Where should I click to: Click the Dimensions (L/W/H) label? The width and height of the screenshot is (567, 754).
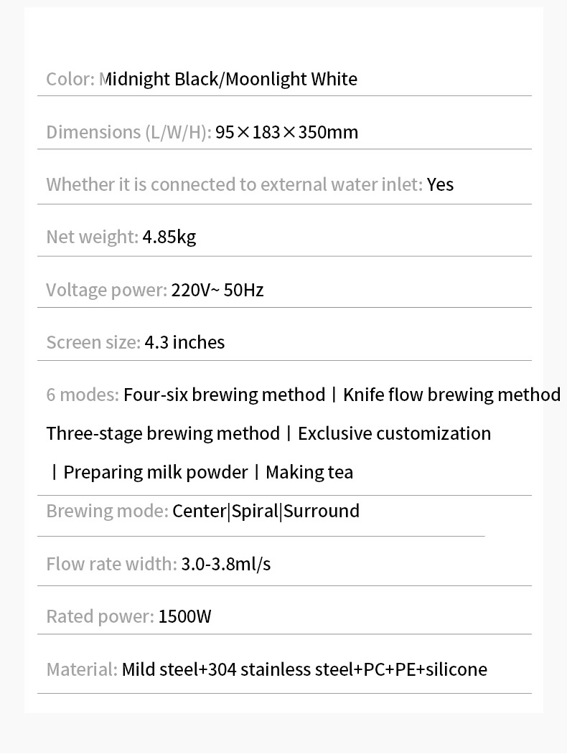pyautogui.click(x=128, y=132)
